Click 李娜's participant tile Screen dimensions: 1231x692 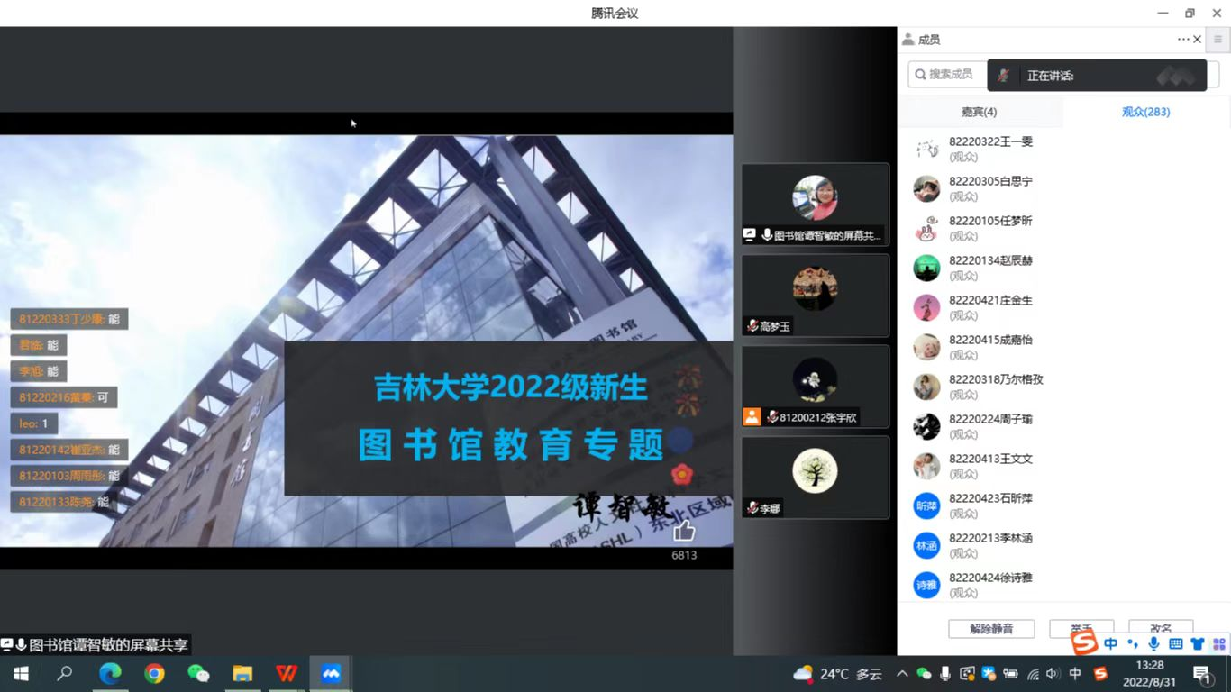(815, 477)
